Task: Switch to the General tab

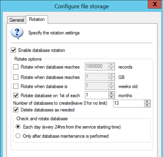Action: pos(16,20)
